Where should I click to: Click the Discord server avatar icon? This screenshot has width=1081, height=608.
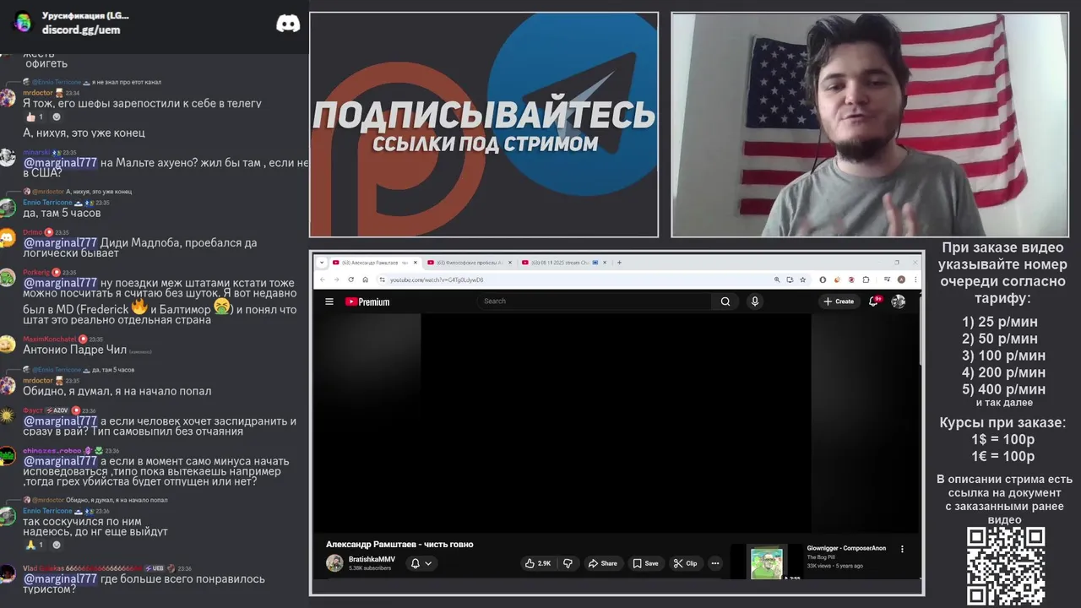pyautogui.click(x=23, y=22)
